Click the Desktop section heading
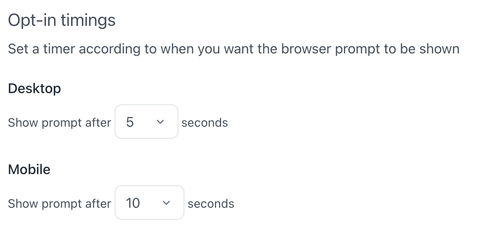480x231 pixels. pyautogui.click(x=34, y=88)
